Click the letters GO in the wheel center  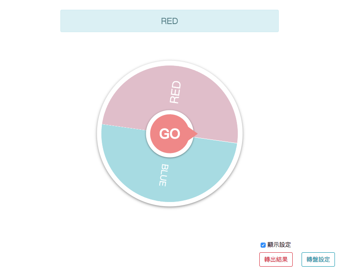[x=169, y=134]
